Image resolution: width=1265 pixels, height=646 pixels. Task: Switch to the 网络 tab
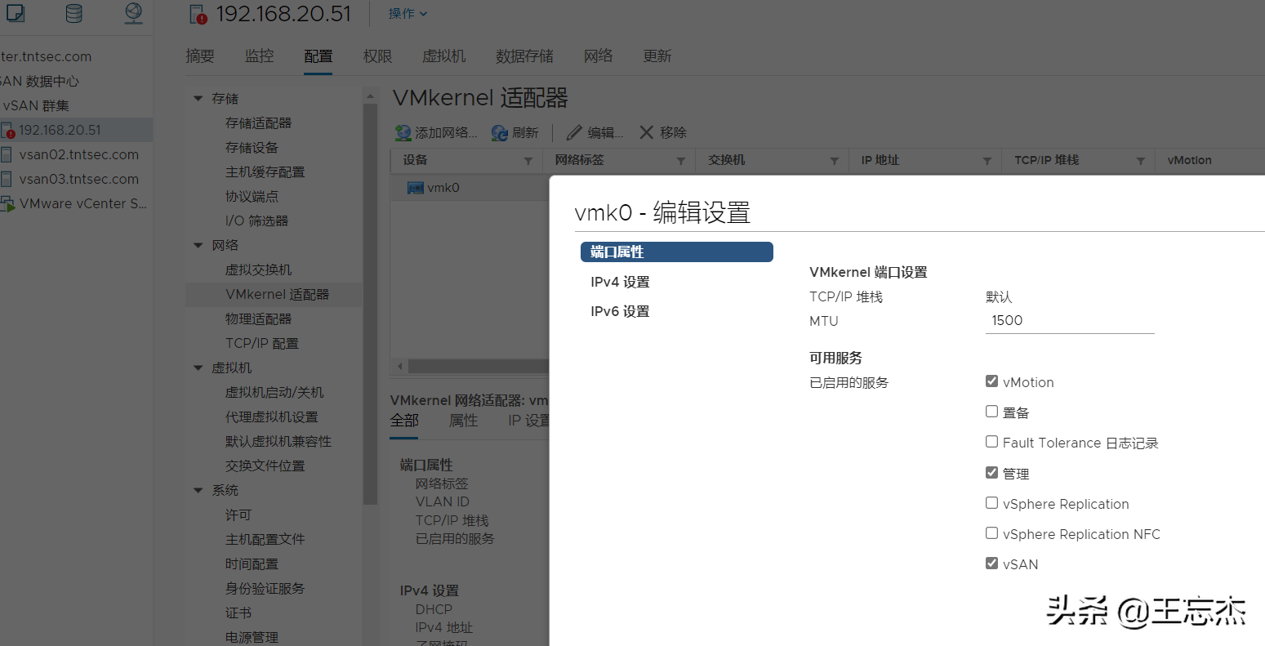[599, 56]
